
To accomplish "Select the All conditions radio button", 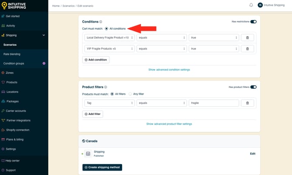I will (x=106, y=29).
